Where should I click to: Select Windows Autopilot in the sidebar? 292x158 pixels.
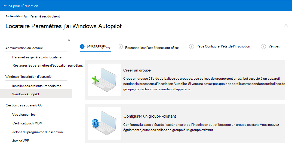pos(36,94)
